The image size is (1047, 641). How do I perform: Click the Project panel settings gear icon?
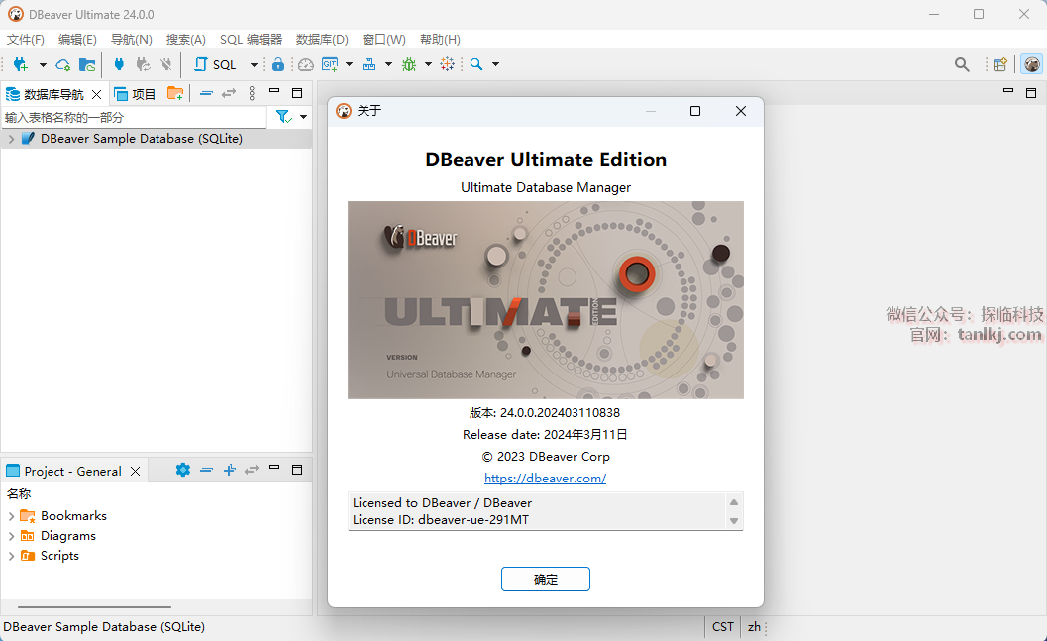pos(182,470)
